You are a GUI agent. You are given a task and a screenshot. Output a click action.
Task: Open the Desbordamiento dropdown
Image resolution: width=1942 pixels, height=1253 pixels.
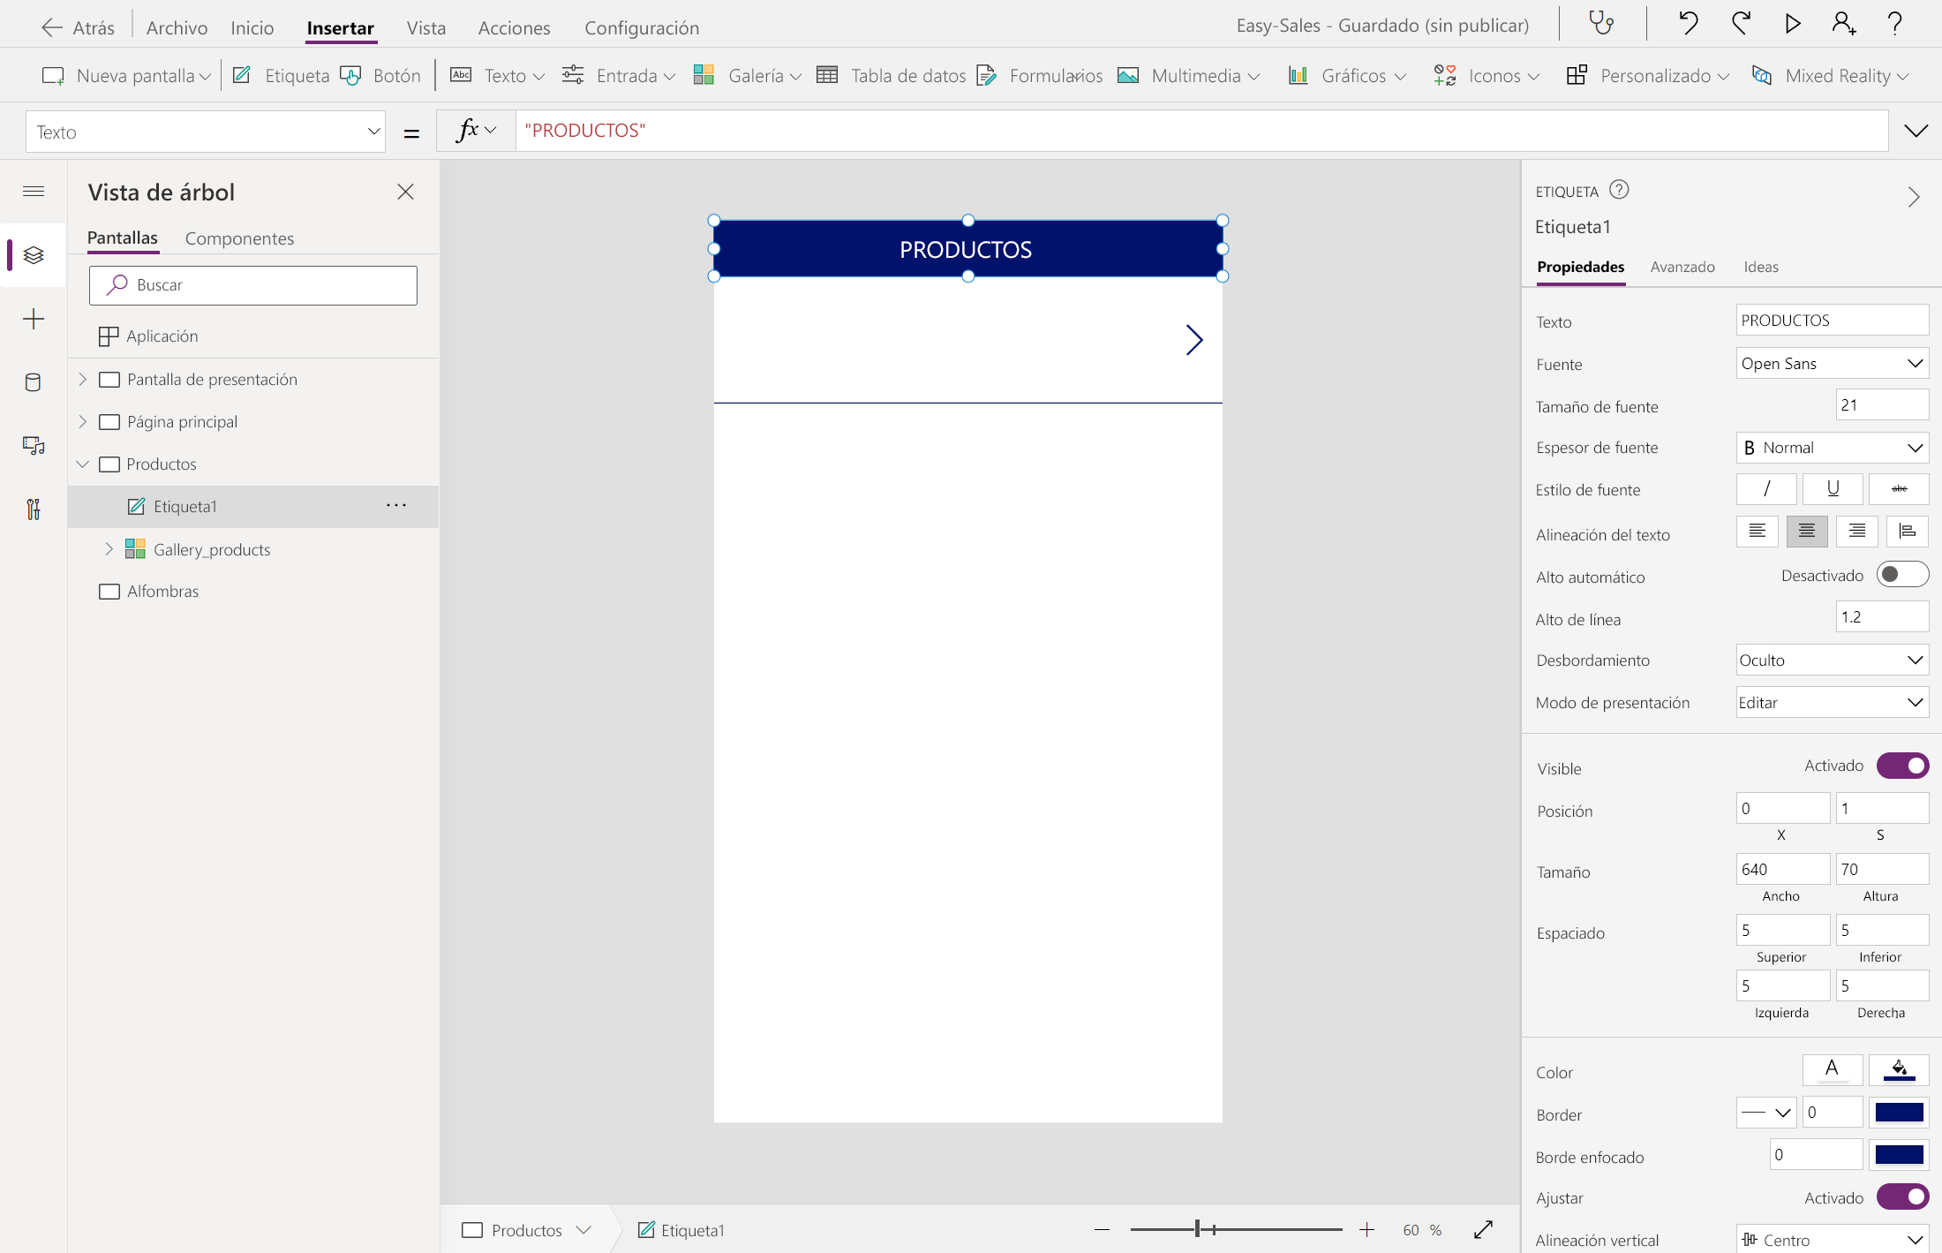click(1831, 660)
